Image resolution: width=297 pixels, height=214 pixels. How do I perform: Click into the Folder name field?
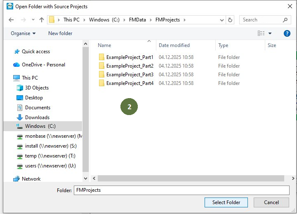[181, 190]
